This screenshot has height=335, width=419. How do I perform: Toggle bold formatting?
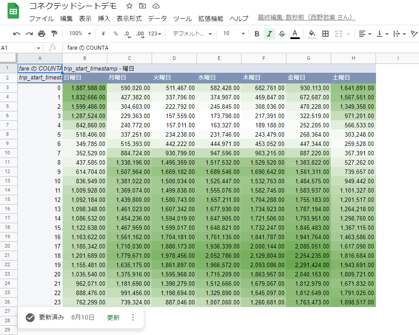pos(257,34)
